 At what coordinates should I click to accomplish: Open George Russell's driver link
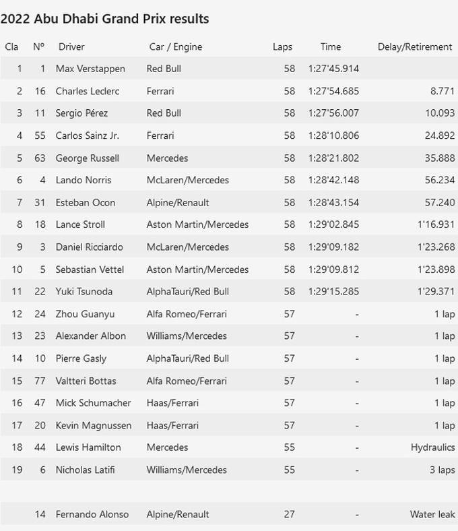click(88, 158)
